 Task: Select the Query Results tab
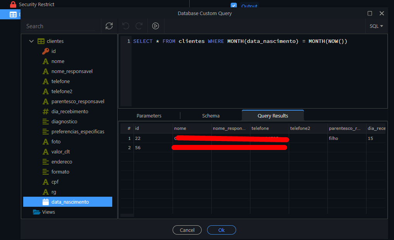click(x=272, y=116)
